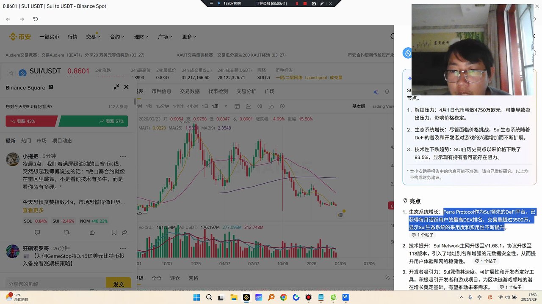The image size is (542, 304).
Task: Open the more options on the 狂飙索罗哥 post
Action: click(123, 248)
